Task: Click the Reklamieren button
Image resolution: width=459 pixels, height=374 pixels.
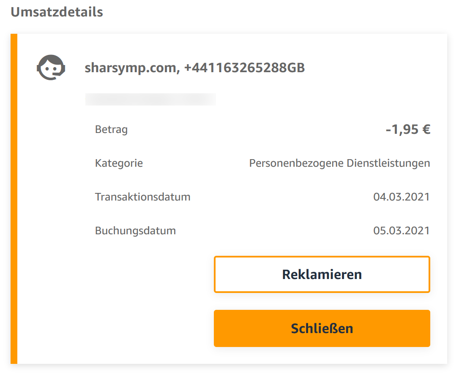Action: 322,274
